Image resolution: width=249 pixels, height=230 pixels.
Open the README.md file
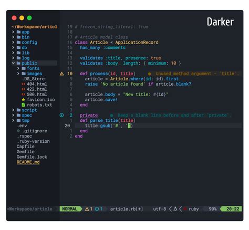tap(28, 162)
